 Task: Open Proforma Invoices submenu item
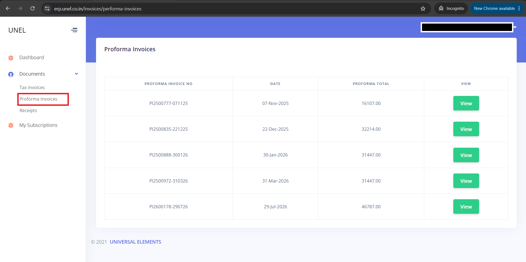[x=38, y=99]
